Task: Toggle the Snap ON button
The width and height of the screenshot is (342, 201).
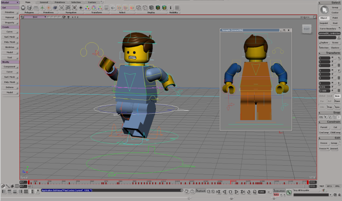Action: pyautogui.click(x=321, y=117)
